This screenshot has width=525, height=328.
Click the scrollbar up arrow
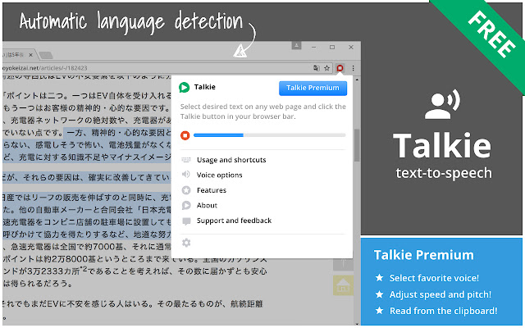(x=357, y=80)
